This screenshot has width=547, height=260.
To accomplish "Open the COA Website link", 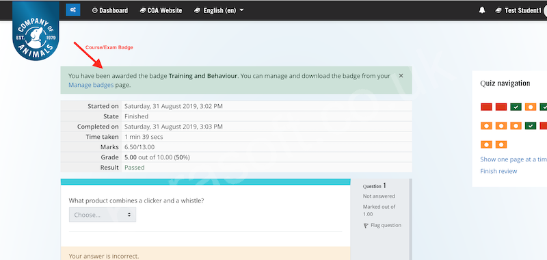I will (x=161, y=10).
